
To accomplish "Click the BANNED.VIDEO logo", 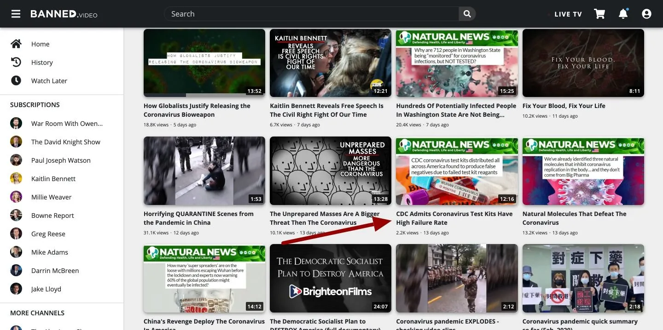I will tap(64, 14).
